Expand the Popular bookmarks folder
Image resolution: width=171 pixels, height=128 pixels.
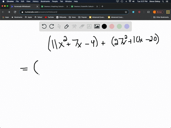point(82,17)
